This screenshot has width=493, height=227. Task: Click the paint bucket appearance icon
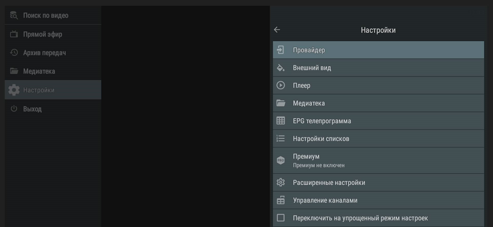[280, 68]
